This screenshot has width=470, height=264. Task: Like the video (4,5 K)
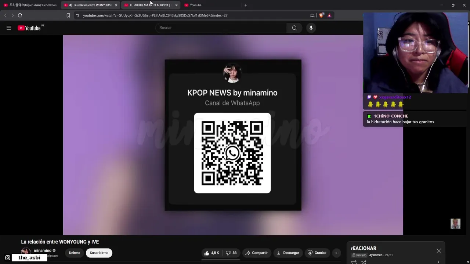(x=212, y=253)
